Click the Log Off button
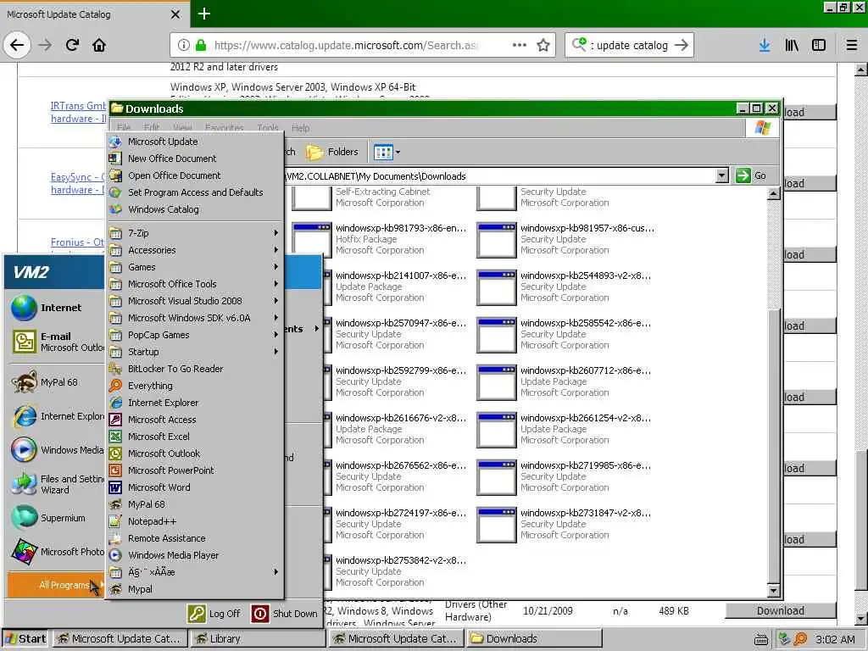 point(214,614)
